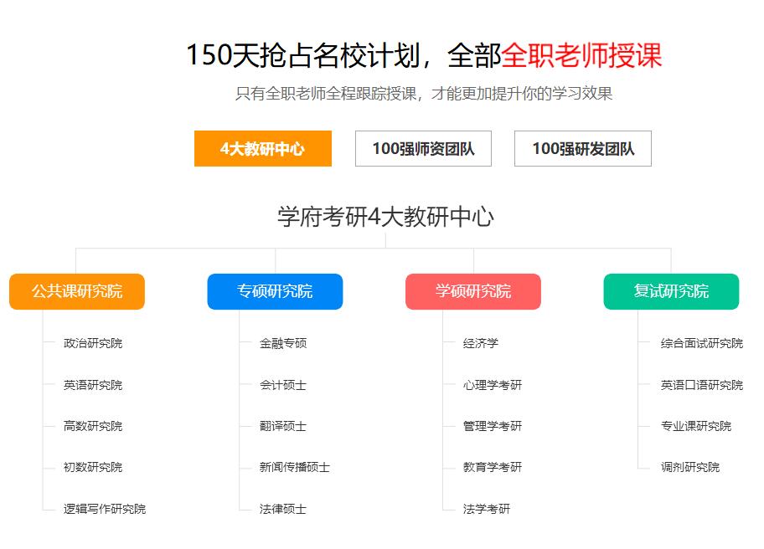Screen dimensions: 764x549
Task: Open 逻辑写作研究院 item
Action: click(104, 509)
